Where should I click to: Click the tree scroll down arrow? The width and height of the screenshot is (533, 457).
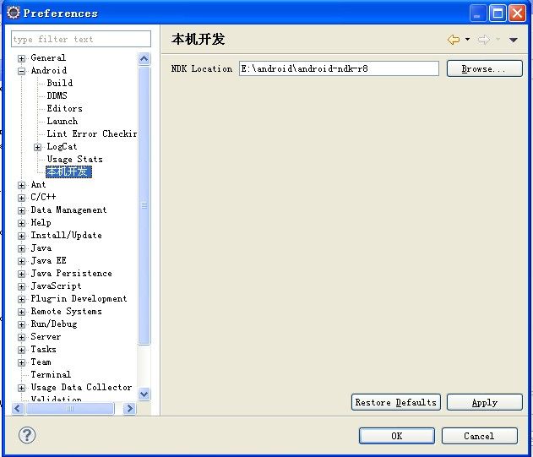[x=144, y=394]
